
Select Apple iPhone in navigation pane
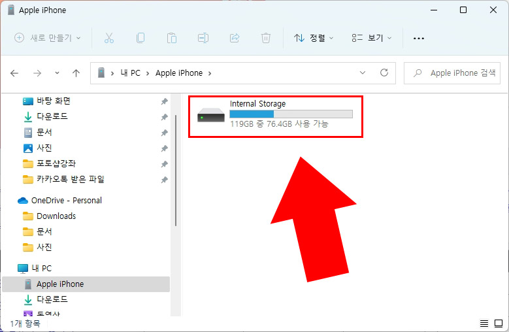[x=86, y=284]
